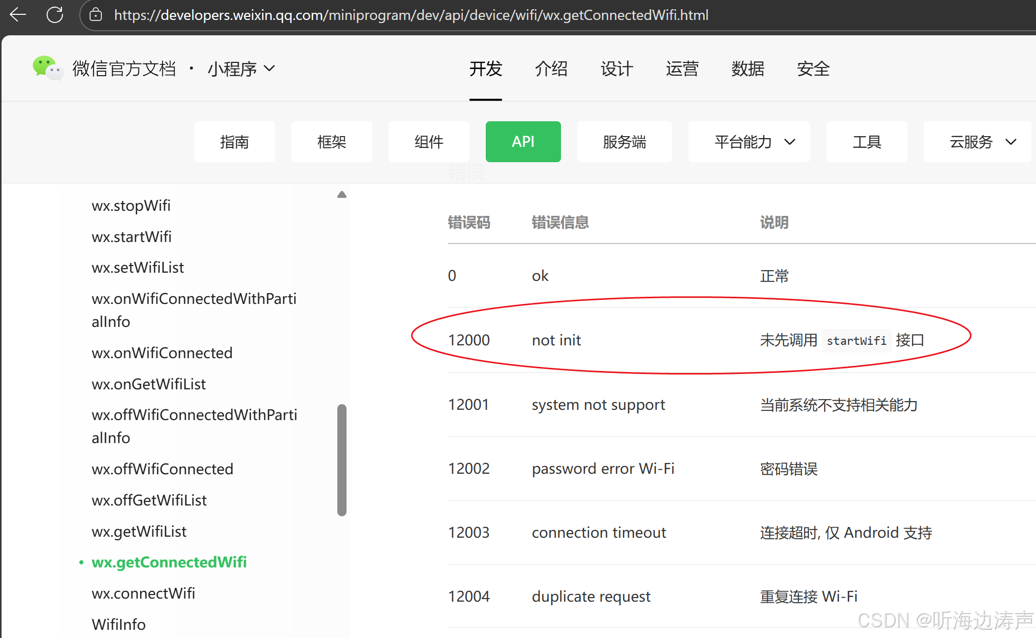Click 'connection timeout' cell
Image resolution: width=1036 pixels, height=638 pixels.
click(x=599, y=533)
